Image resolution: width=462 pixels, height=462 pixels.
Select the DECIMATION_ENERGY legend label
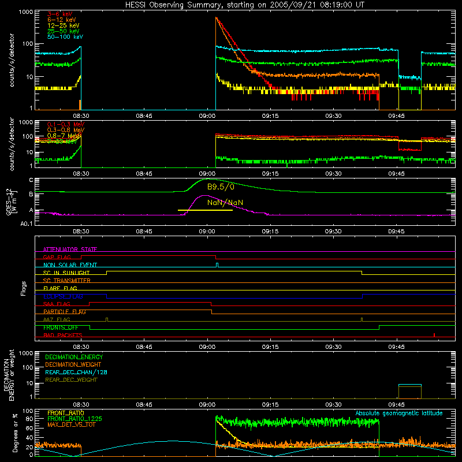(74, 357)
